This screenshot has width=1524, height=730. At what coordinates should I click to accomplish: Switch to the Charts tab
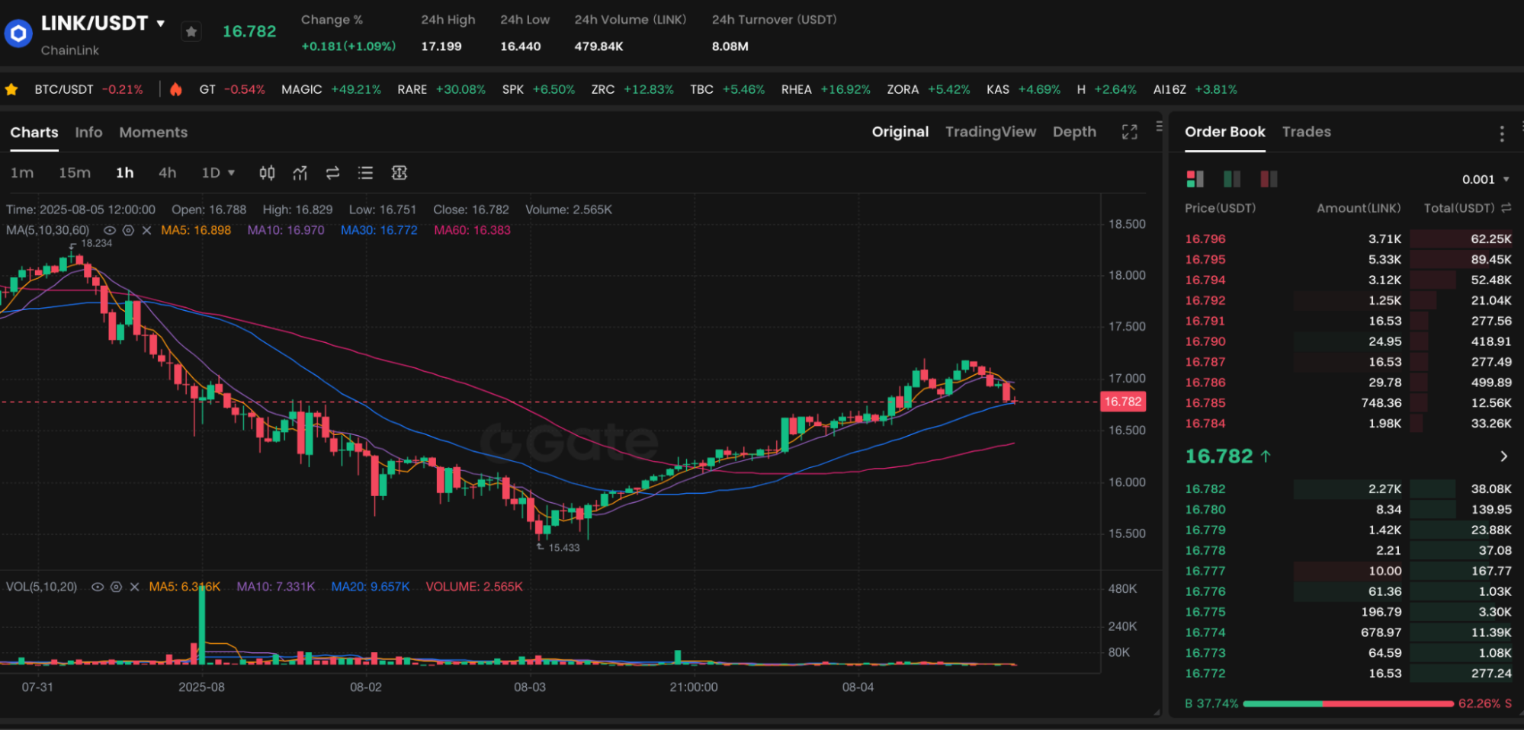coord(34,132)
